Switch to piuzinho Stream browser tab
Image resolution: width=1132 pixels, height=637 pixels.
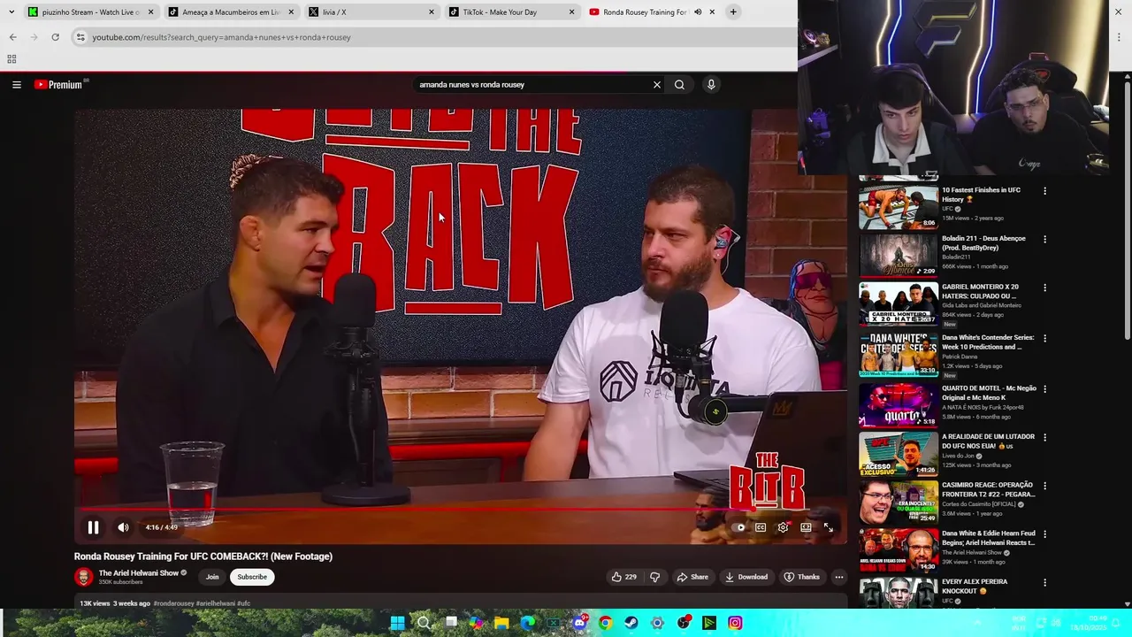pyautogui.click(x=89, y=12)
